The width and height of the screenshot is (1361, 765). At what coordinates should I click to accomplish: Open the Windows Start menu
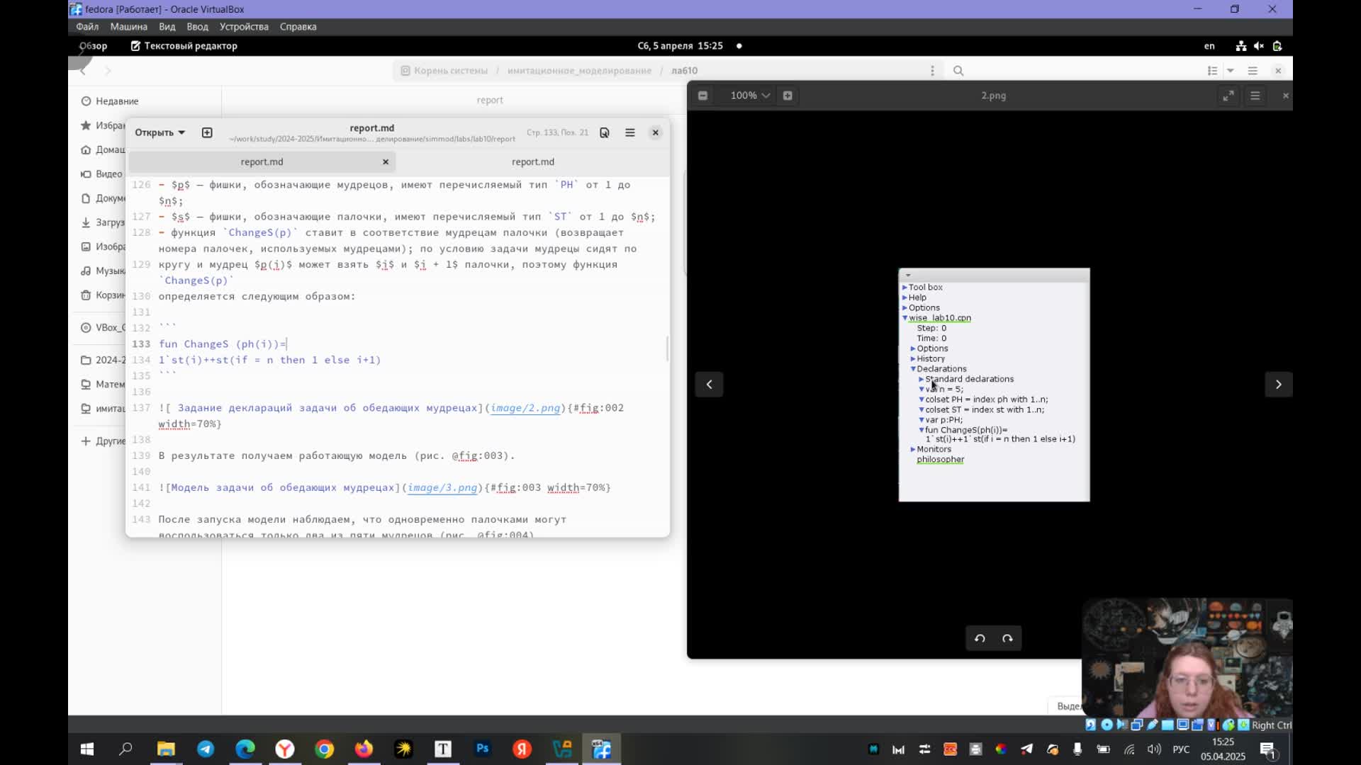pos(87,749)
